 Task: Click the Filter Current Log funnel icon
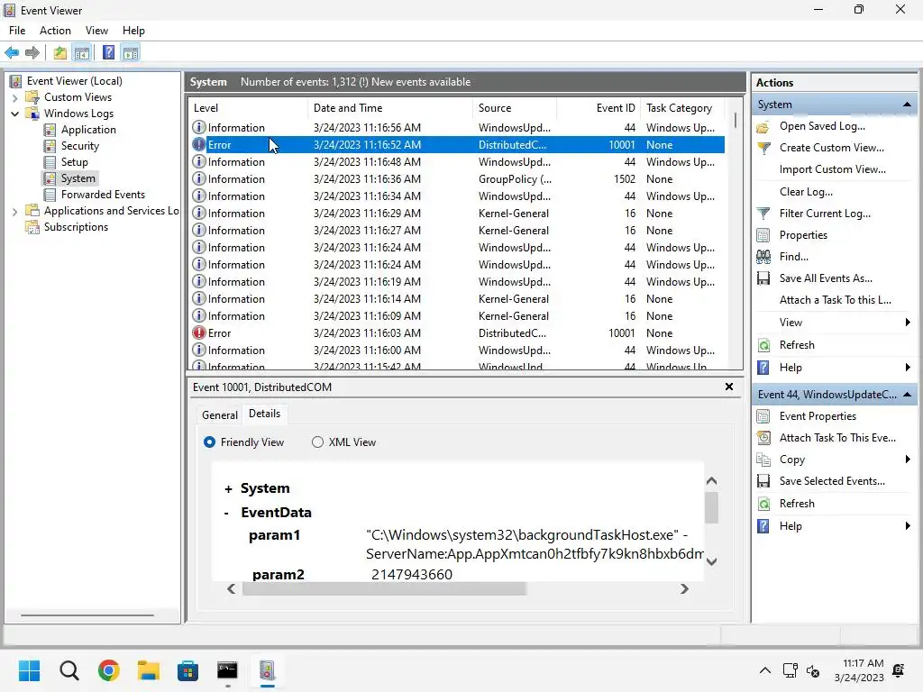point(763,214)
